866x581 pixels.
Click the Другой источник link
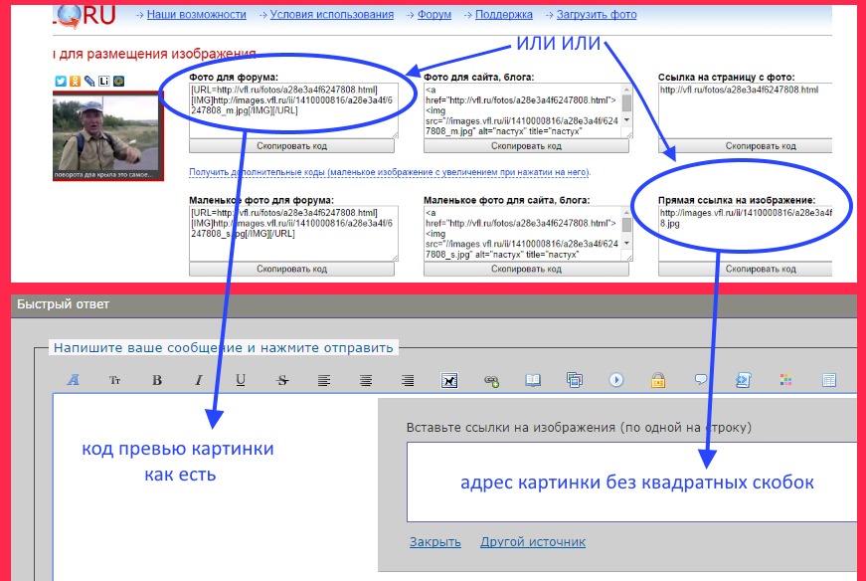[533, 542]
